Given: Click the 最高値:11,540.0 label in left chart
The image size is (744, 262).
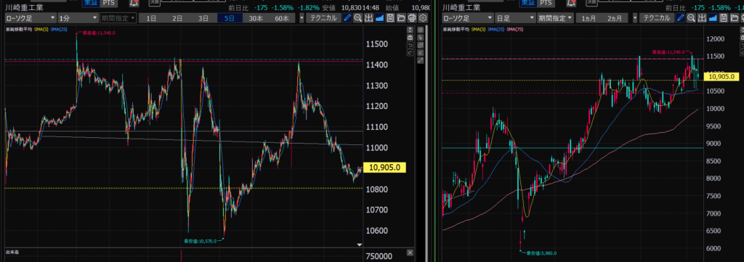Looking at the screenshot, I should click(x=98, y=33).
